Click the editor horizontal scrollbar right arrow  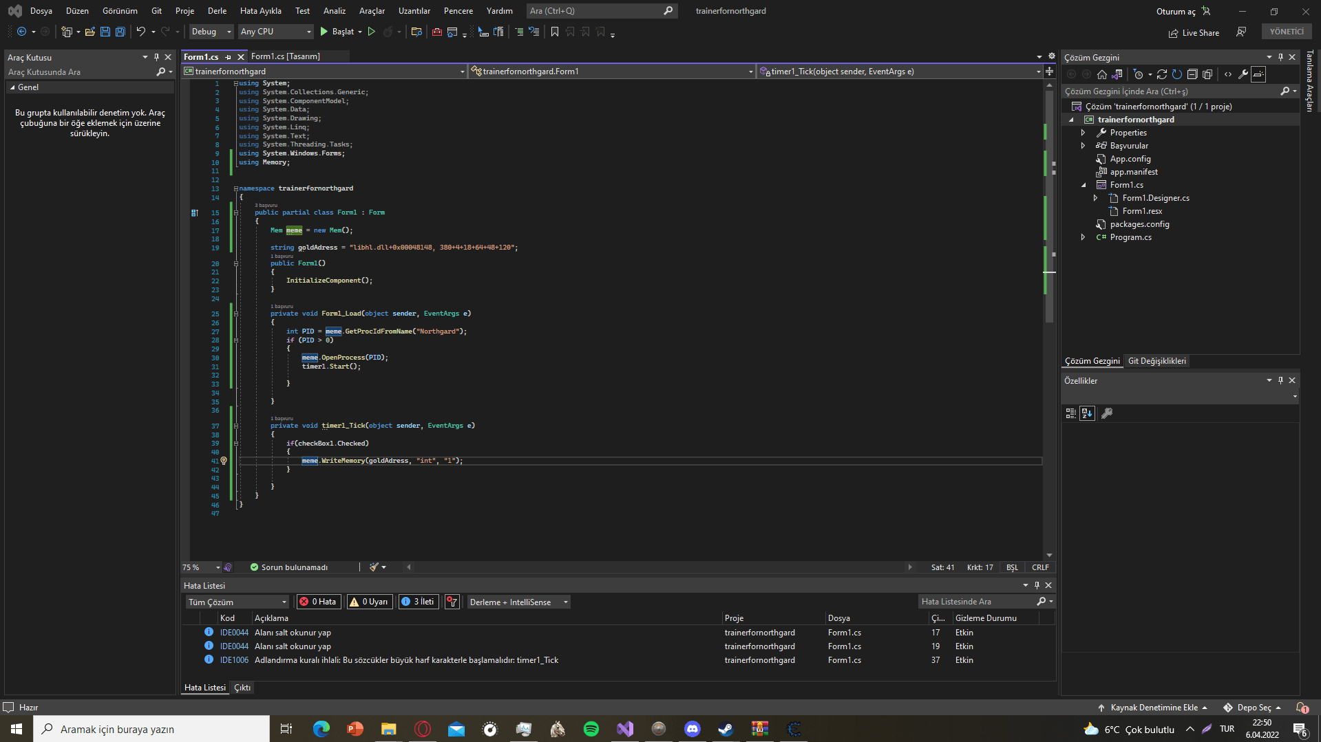click(x=910, y=567)
